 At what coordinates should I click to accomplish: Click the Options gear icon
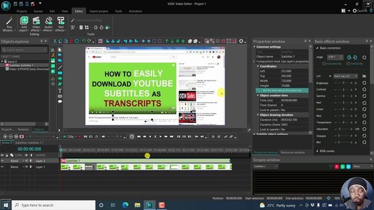coord(355,10)
